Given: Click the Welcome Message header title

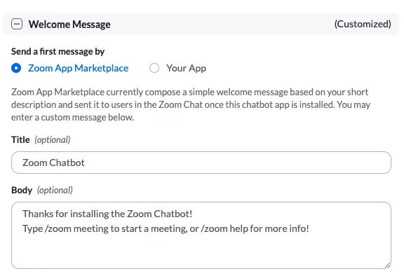Looking at the screenshot, I should coord(69,25).
